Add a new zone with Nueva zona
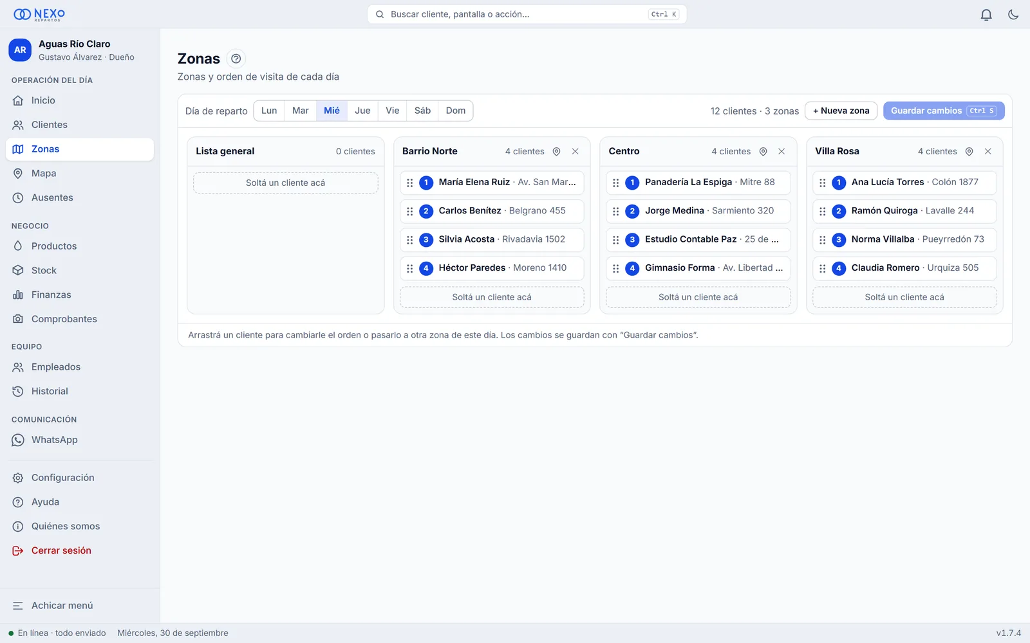The width and height of the screenshot is (1030, 643). (x=841, y=111)
